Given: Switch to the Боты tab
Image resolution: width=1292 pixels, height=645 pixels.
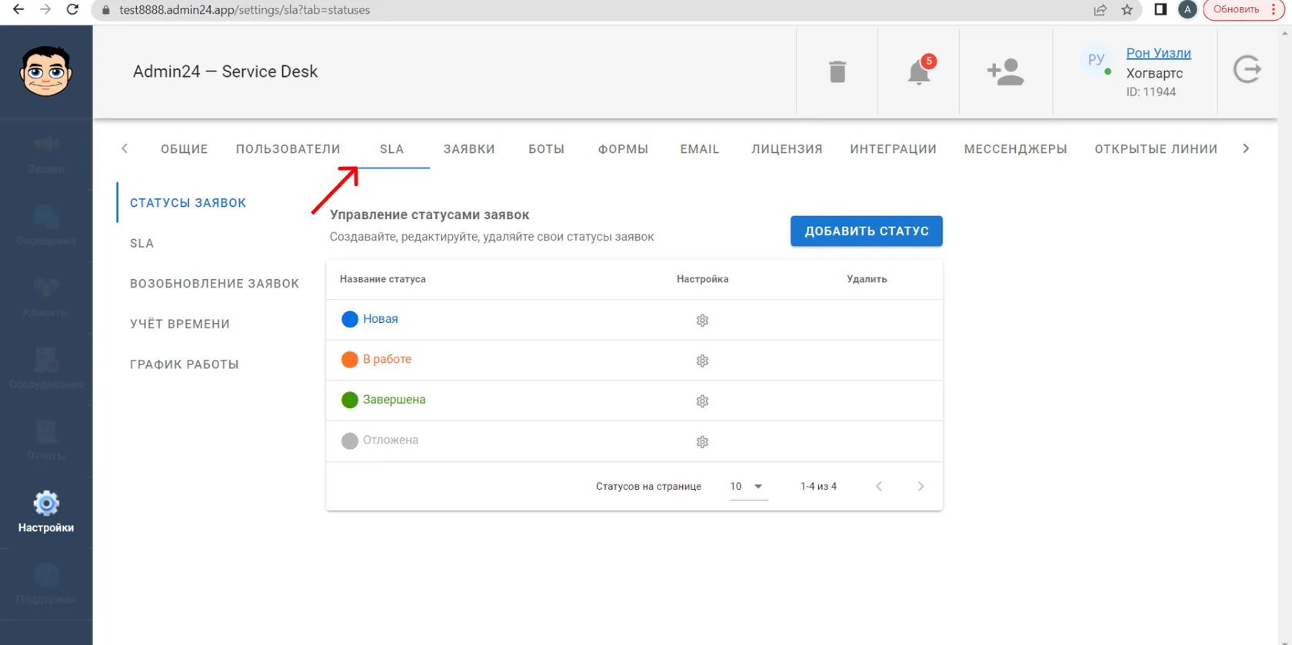Looking at the screenshot, I should coord(547,149).
